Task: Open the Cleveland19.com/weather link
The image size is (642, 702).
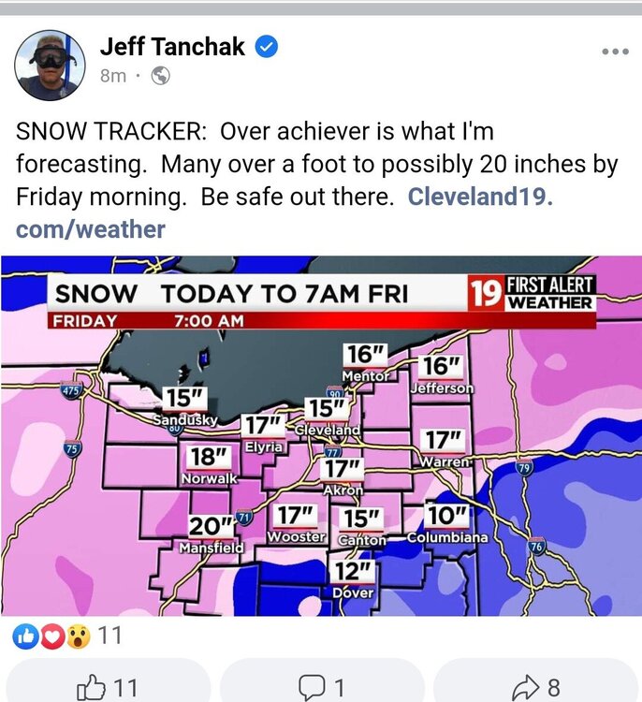Action: pos(285,212)
